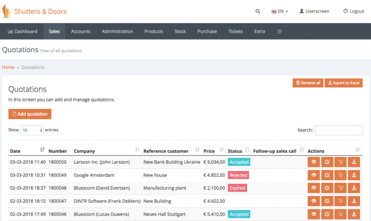Open the Purchase menu
The height and width of the screenshot is (221, 371).
[207, 31]
